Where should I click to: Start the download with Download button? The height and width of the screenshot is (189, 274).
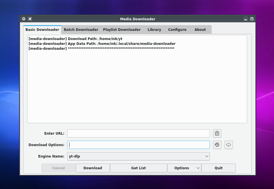coord(93,168)
